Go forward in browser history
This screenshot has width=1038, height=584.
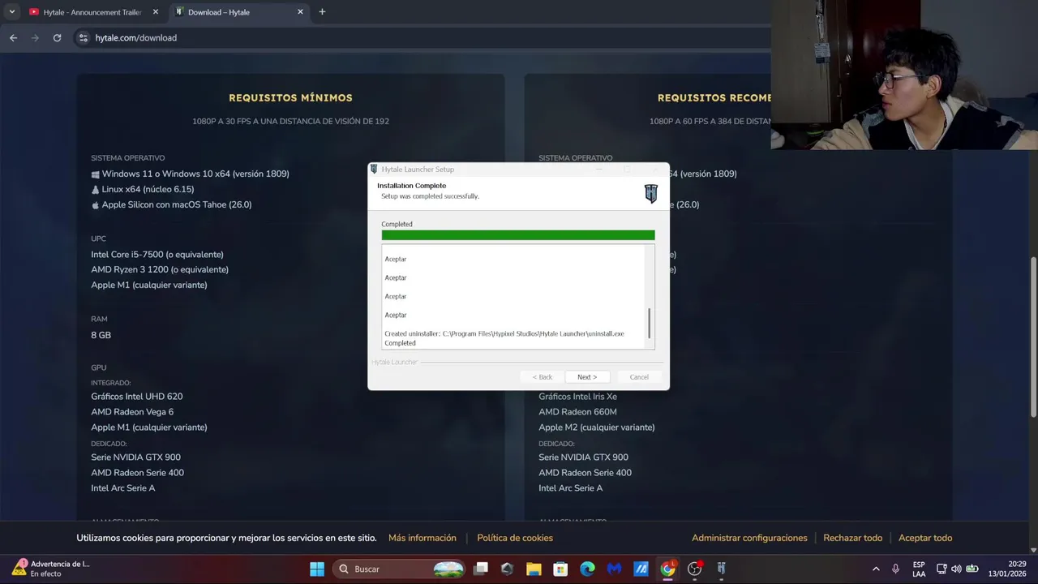[x=35, y=38]
